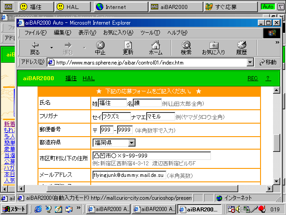Click the 姓 surname input field
The image size is (286, 215).
(x=112, y=103)
